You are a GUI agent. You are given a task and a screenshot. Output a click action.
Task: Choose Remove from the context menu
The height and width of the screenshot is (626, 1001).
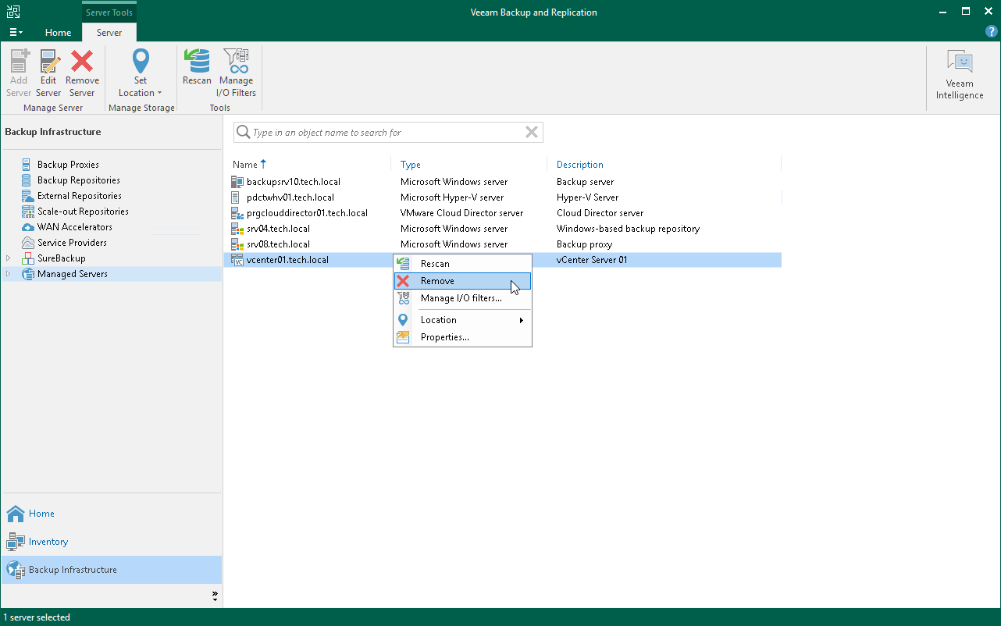coord(437,281)
